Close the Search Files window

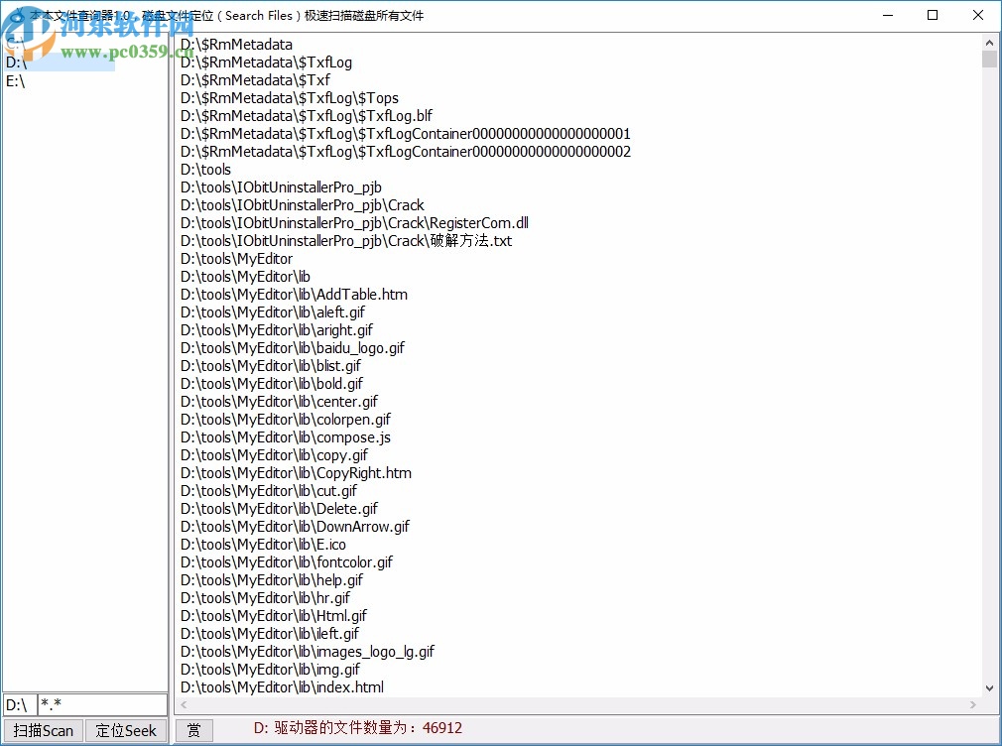click(x=978, y=15)
